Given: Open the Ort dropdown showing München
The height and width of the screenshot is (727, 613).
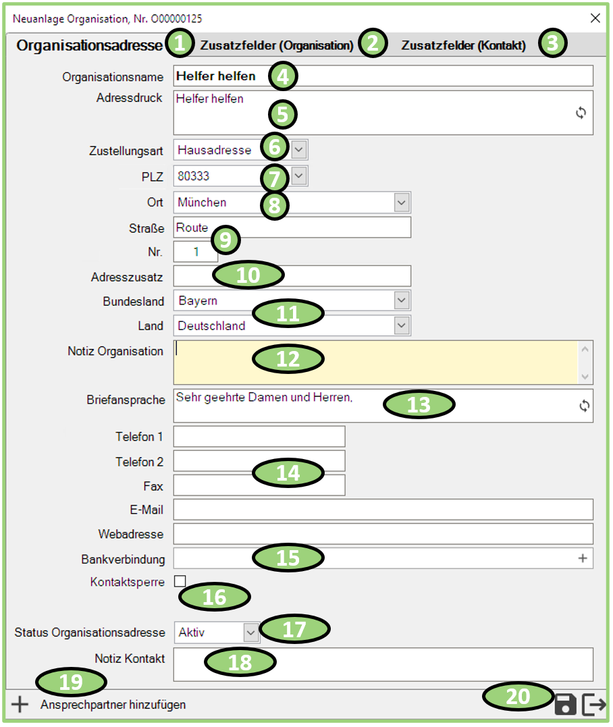Looking at the screenshot, I should (x=402, y=203).
